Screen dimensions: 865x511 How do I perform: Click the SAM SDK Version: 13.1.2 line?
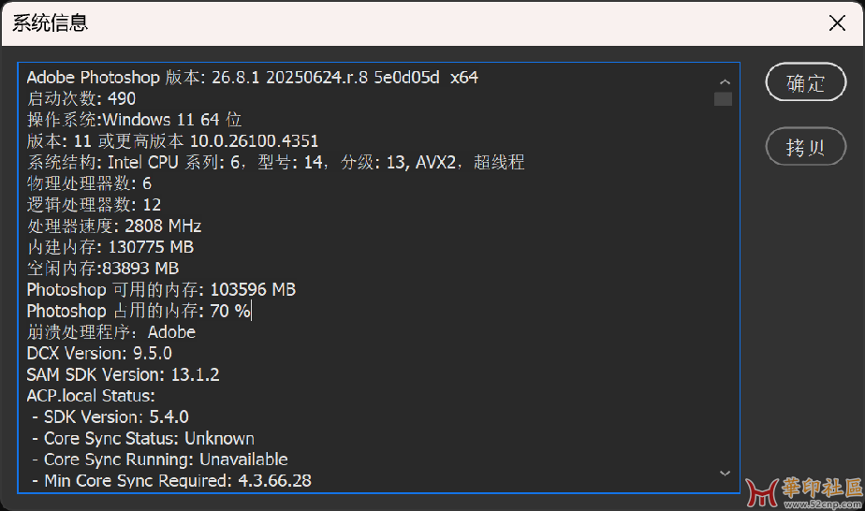(123, 375)
